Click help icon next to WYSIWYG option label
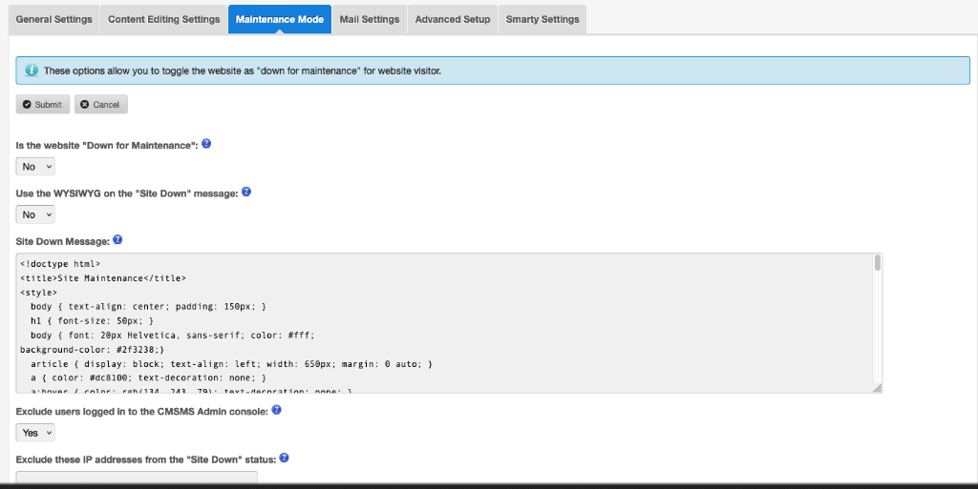 (x=246, y=193)
